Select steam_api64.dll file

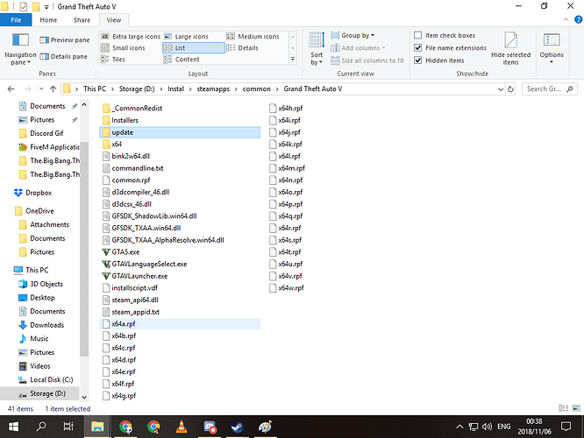[131, 300]
